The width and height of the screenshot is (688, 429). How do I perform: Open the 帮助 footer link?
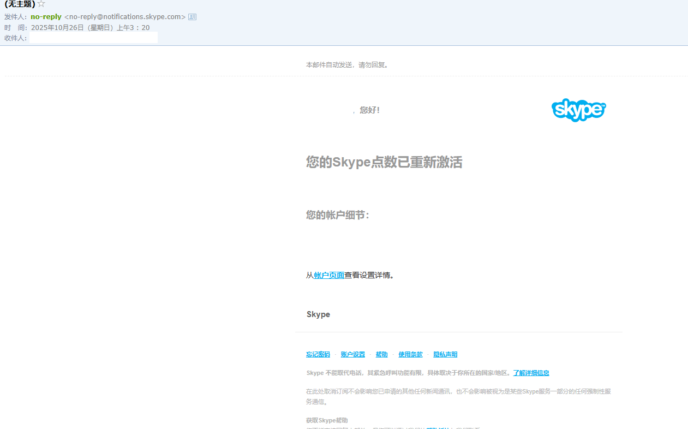382,355
